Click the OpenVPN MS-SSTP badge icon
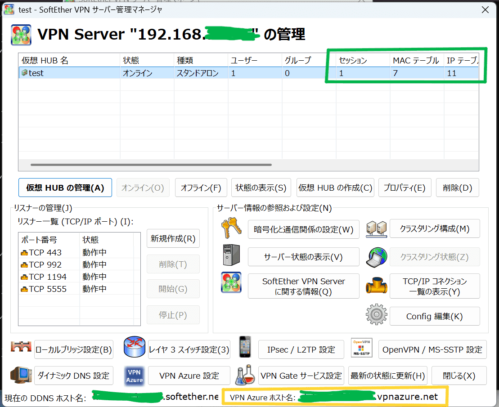Image resolution: width=499 pixels, height=407 pixels. tap(361, 348)
